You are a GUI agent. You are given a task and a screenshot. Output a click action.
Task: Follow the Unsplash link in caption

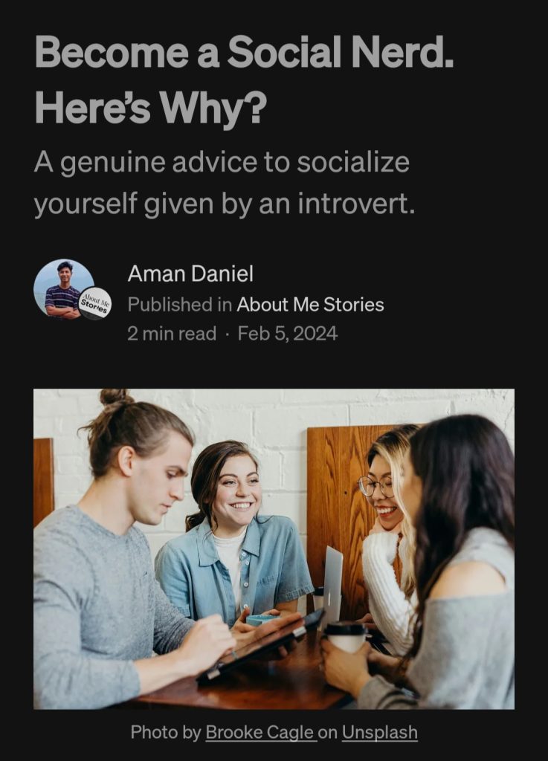tap(379, 732)
